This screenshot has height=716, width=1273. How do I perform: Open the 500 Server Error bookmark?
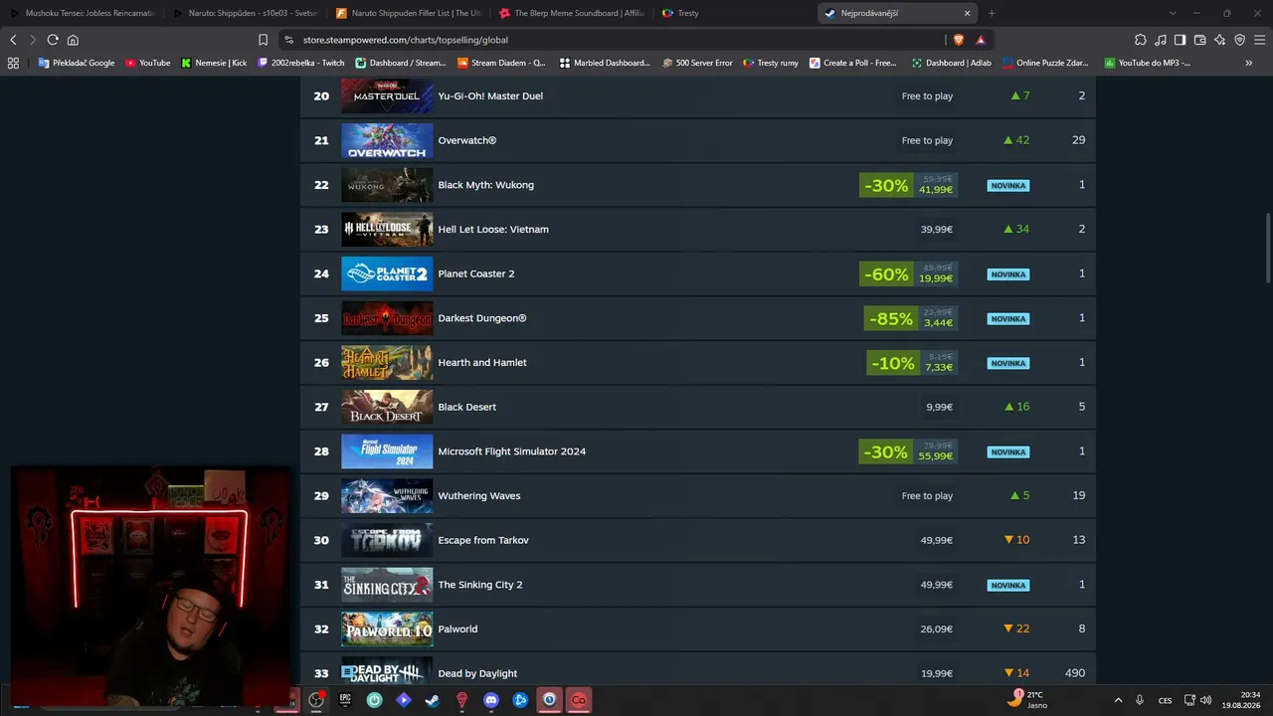696,63
